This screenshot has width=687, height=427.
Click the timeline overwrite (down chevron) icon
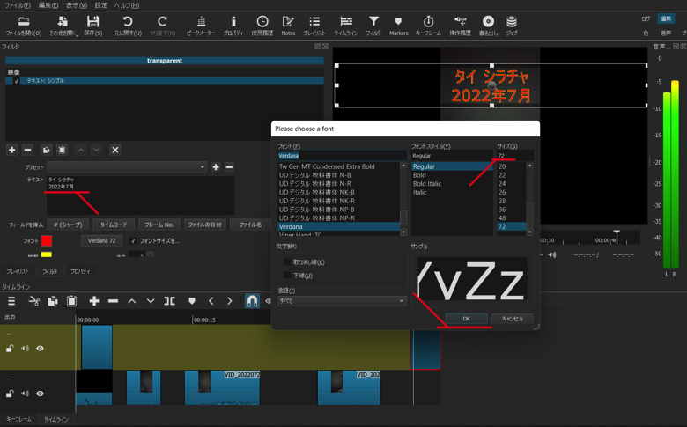point(151,301)
